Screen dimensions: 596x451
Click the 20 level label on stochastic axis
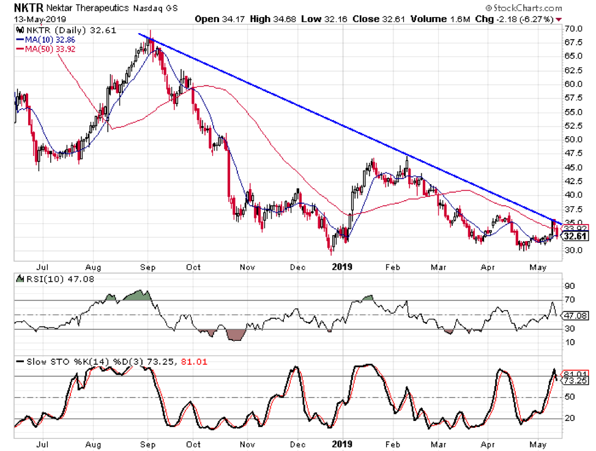570,419
